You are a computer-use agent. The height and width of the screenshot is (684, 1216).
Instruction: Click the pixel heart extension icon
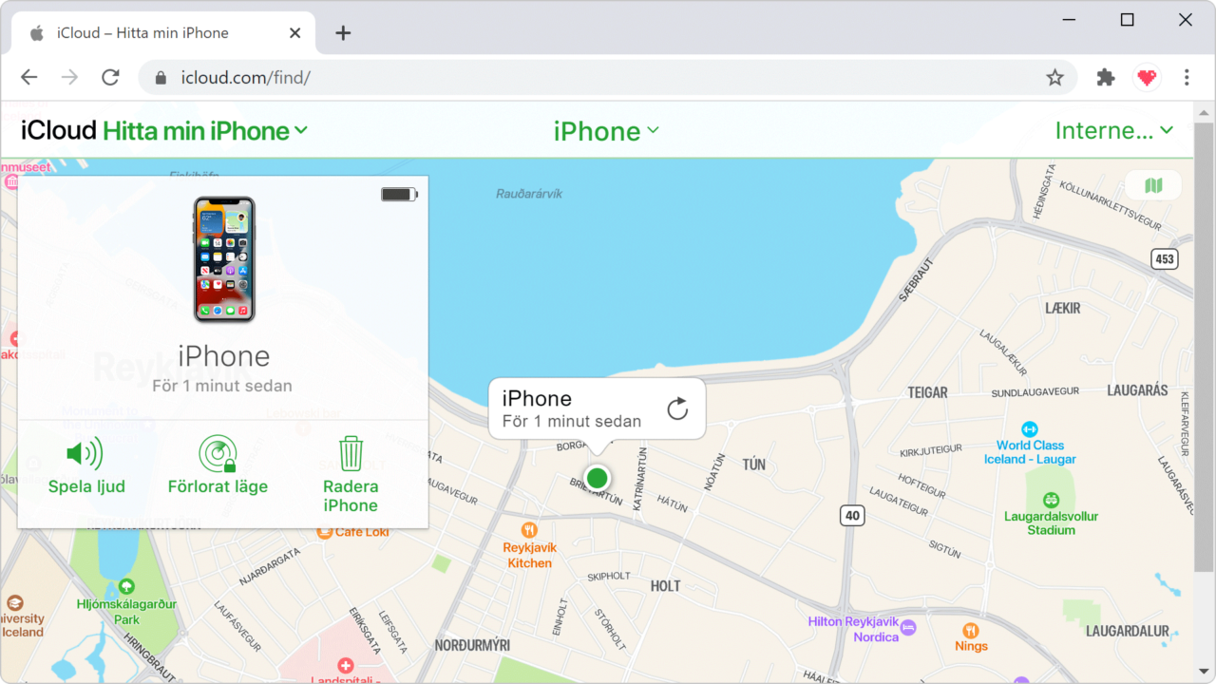(1148, 78)
